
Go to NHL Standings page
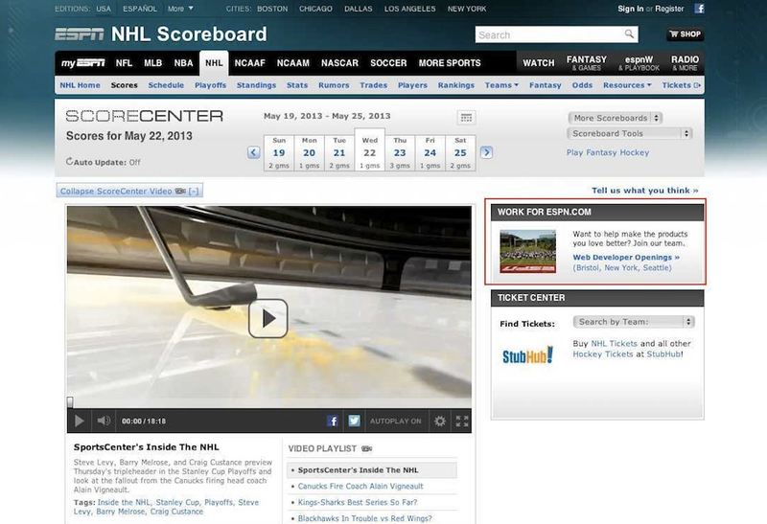[256, 85]
